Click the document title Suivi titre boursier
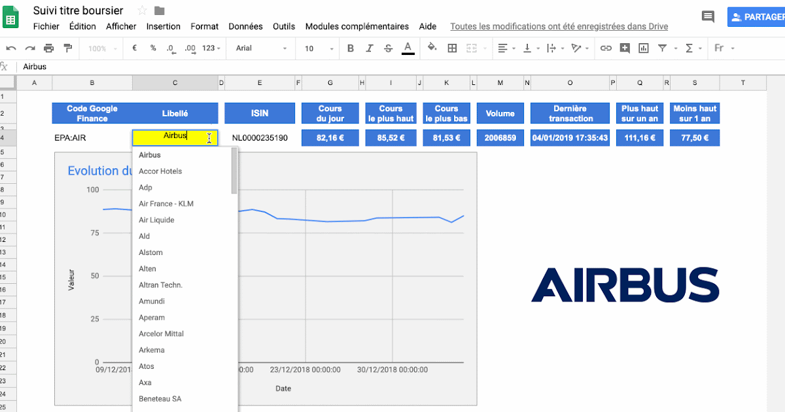This screenshot has height=412, width=785. coord(78,10)
